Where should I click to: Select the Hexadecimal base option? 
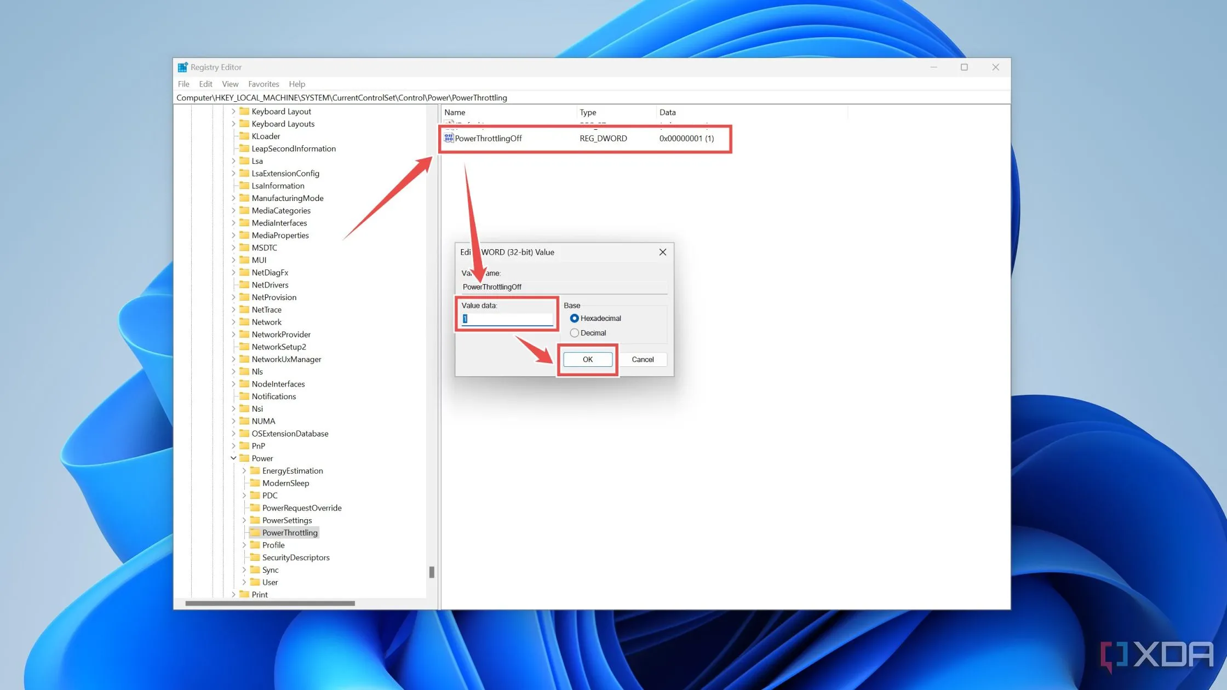point(575,318)
